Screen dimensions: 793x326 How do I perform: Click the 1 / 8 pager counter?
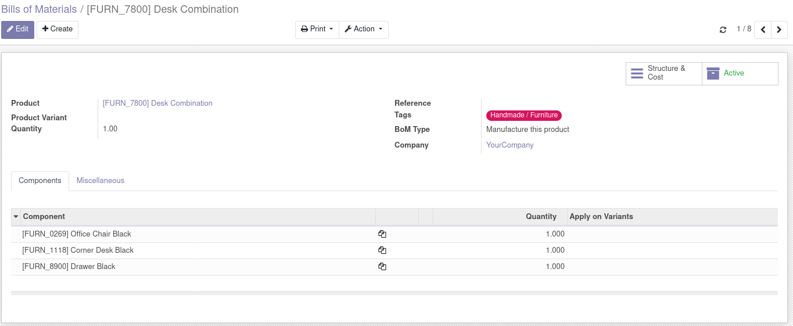click(744, 29)
